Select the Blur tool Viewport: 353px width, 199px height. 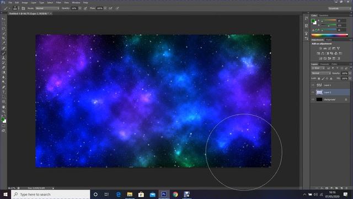click(3, 77)
